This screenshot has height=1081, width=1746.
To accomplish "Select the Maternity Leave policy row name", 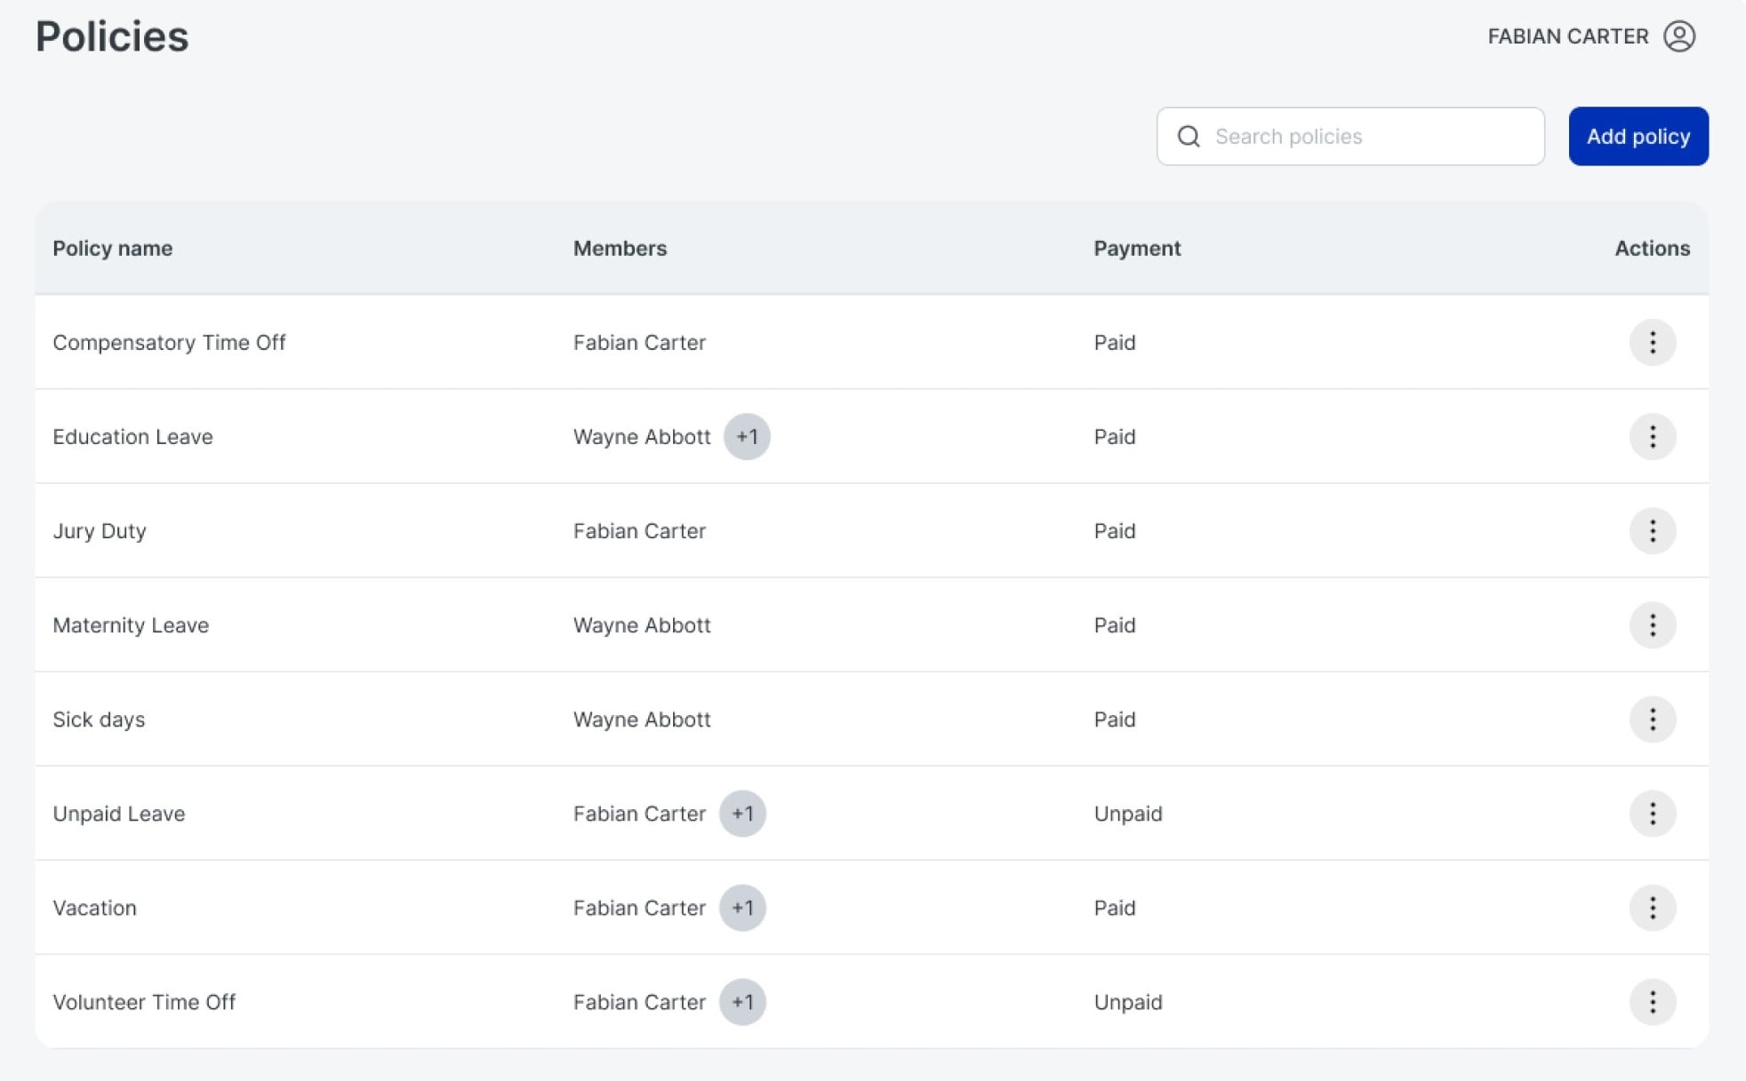I will click(x=131, y=624).
